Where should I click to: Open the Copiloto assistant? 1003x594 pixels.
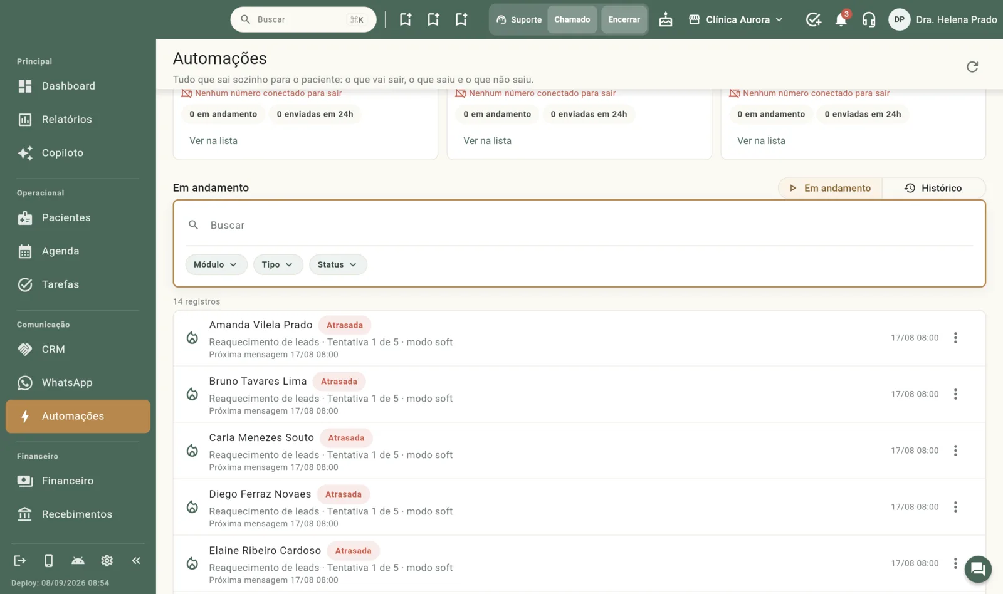pyautogui.click(x=78, y=153)
